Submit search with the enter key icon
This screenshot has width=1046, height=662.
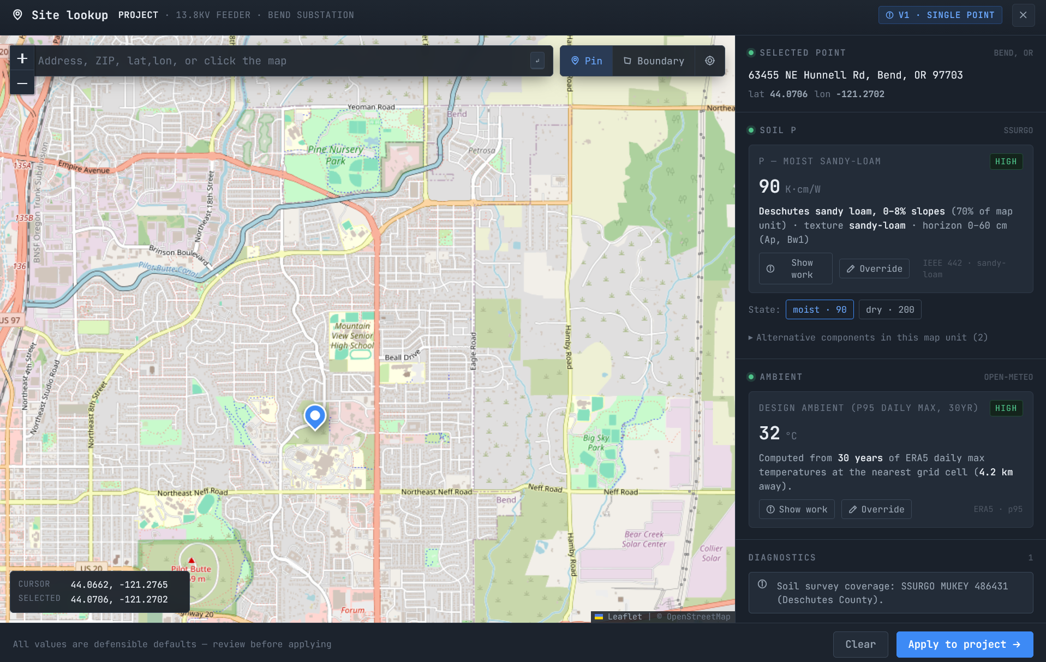coord(537,61)
